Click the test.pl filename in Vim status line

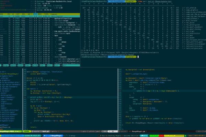point(46,132)
